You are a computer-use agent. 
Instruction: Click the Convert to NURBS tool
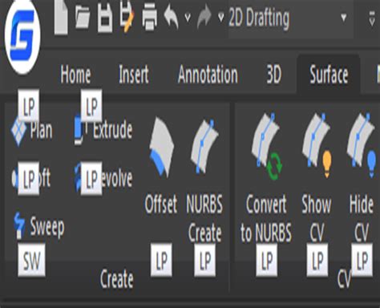266,178
